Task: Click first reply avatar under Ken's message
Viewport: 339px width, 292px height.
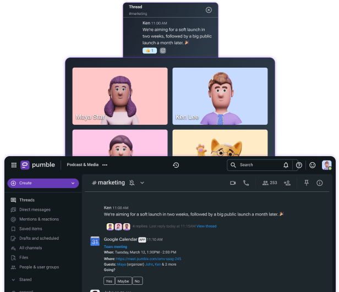Action: tap(110, 227)
